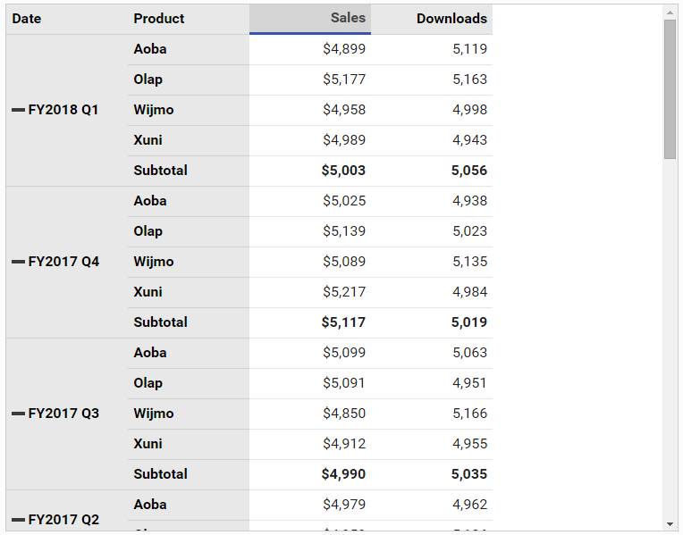Select FY2018 Q1 Aoba sales cell $4,899

click(x=310, y=49)
